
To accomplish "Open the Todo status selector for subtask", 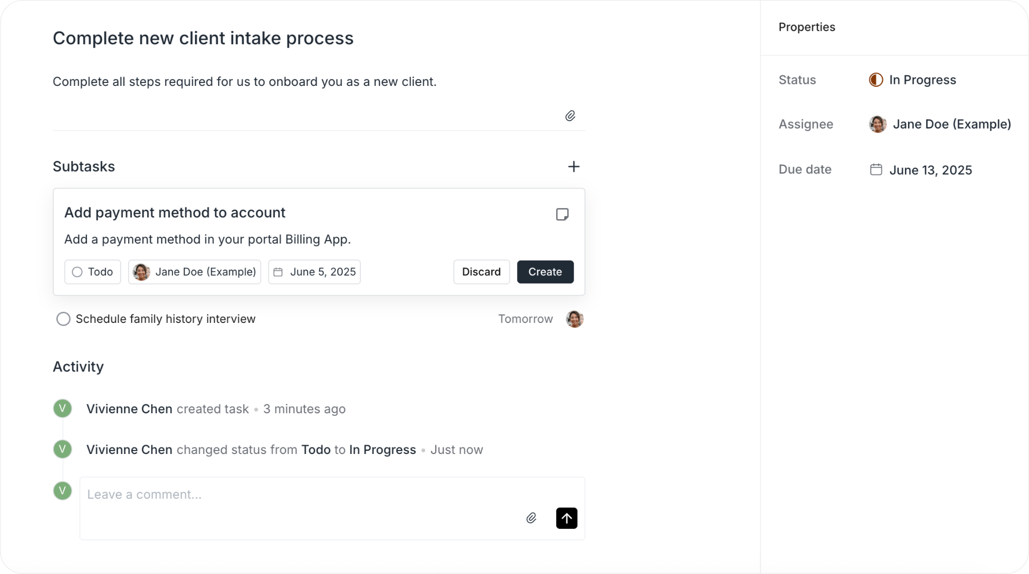I will pos(92,272).
